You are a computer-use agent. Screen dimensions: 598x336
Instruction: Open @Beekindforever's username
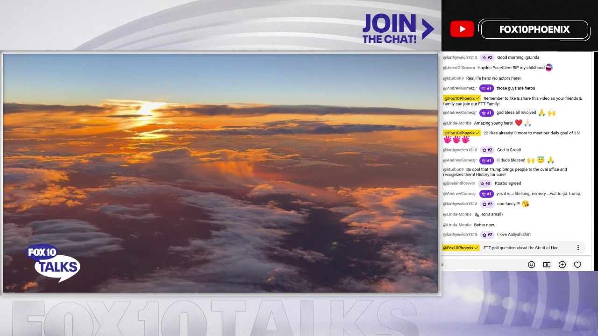pos(459,183)
